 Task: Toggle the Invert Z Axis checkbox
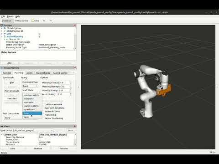click(39, 139)
